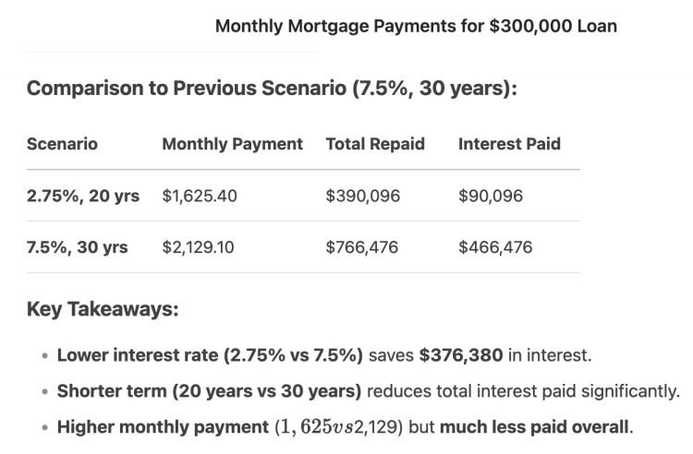This screenshot has height=454, width=693.
Task: Select the 7.5%, 30 yrs row label
Action: point(77,247)
